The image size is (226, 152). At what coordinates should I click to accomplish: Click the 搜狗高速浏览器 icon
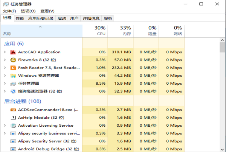[13, 91]
